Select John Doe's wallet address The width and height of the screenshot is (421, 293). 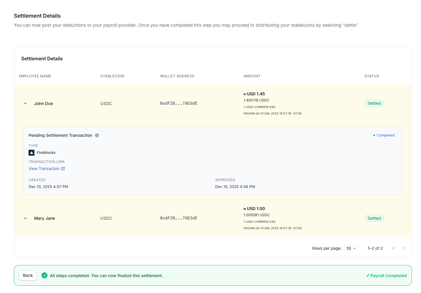(x=179, y=103)
